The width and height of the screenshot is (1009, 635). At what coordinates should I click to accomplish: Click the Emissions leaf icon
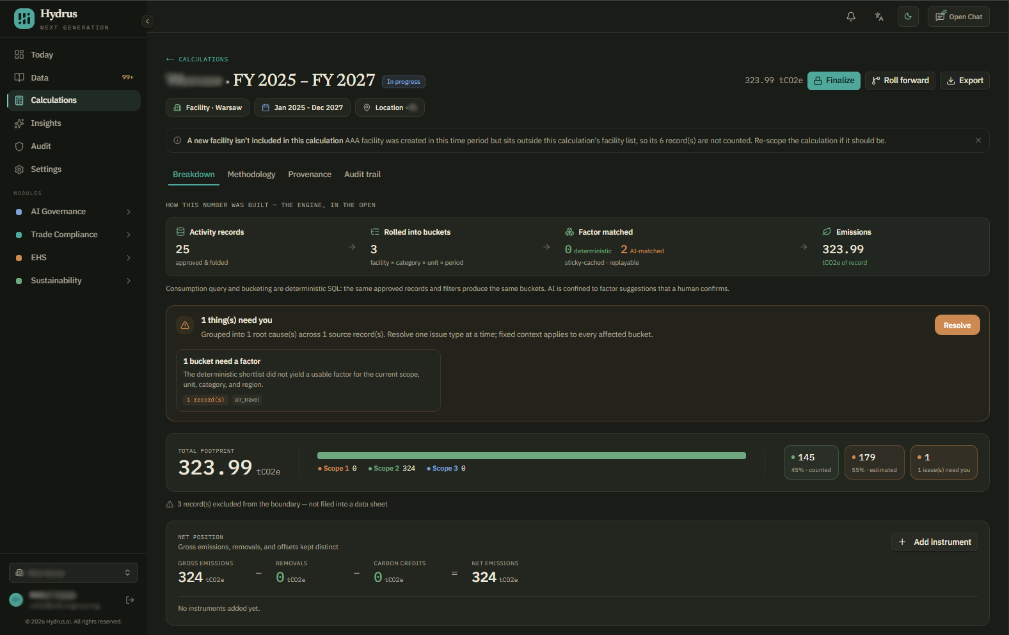point(827,232)
